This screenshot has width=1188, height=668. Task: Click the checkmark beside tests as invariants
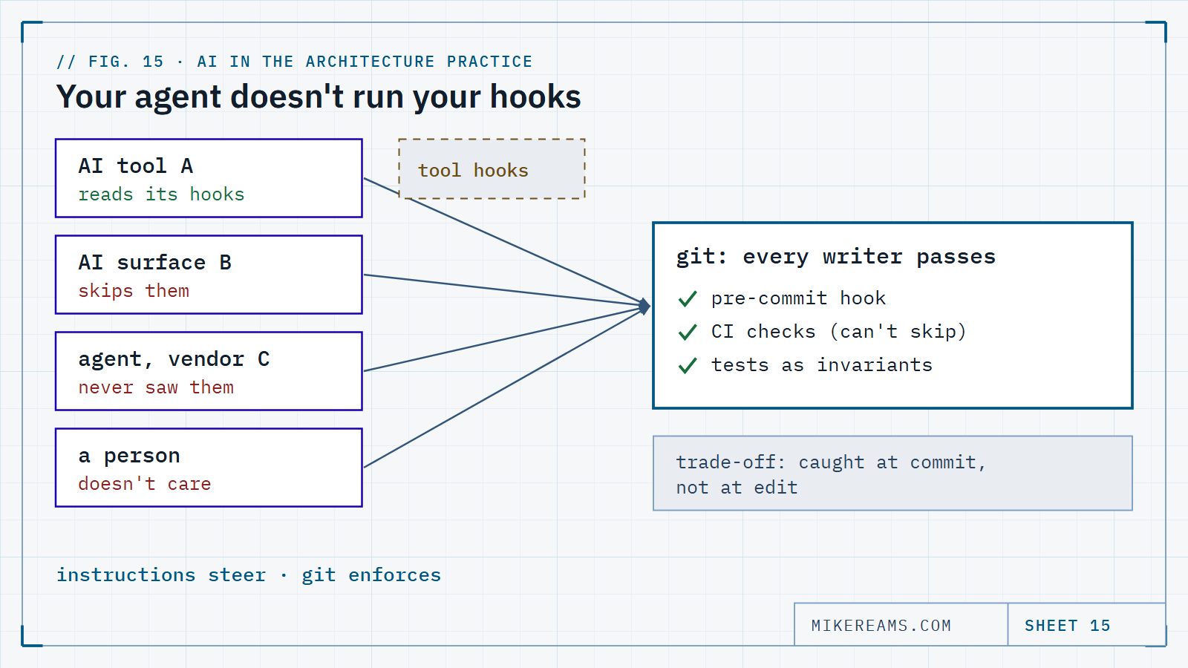pyautogui.click(x=688, y=365)
